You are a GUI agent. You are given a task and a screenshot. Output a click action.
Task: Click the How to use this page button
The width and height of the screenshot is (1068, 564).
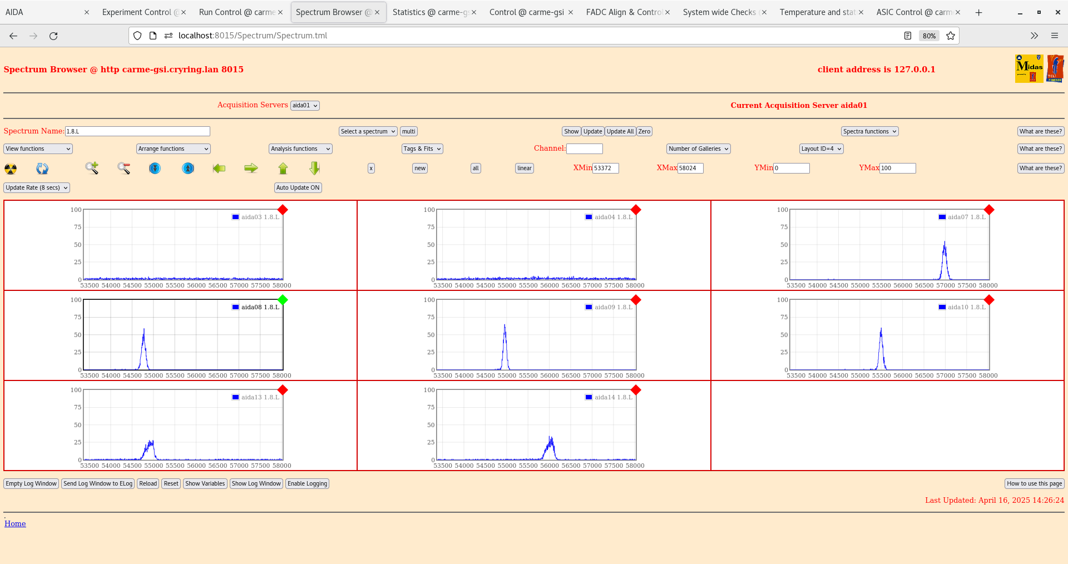tap(1035, 483)
